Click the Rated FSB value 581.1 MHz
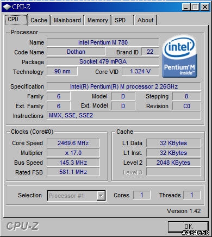 (x=73, y=172)
